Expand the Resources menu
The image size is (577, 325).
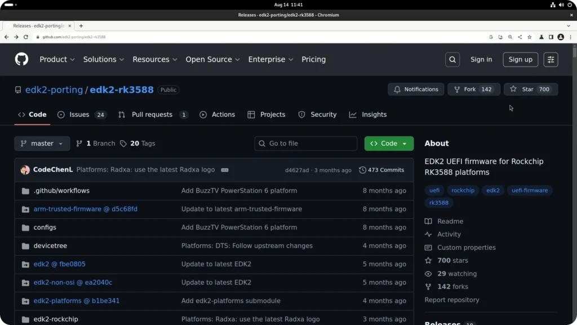[154, 59]
